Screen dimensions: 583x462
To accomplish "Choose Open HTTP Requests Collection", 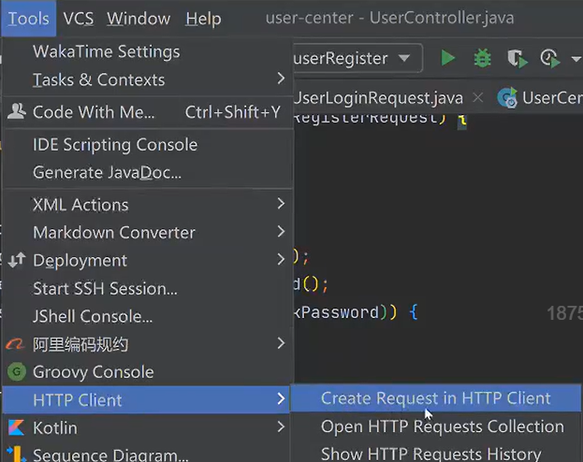I will tap(442, 426).
